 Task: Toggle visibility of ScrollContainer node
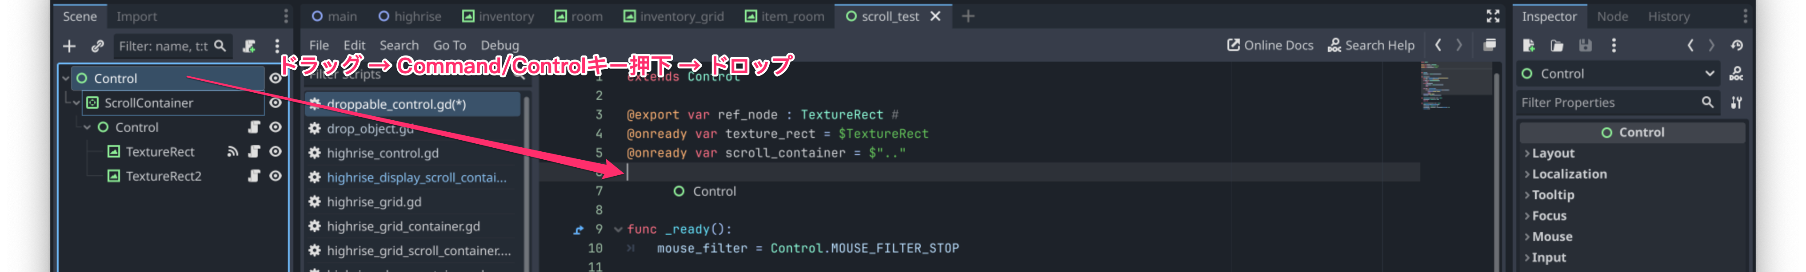tap(276, 103)
